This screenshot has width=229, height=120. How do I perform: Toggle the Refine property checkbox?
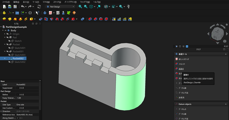(17, 95)
